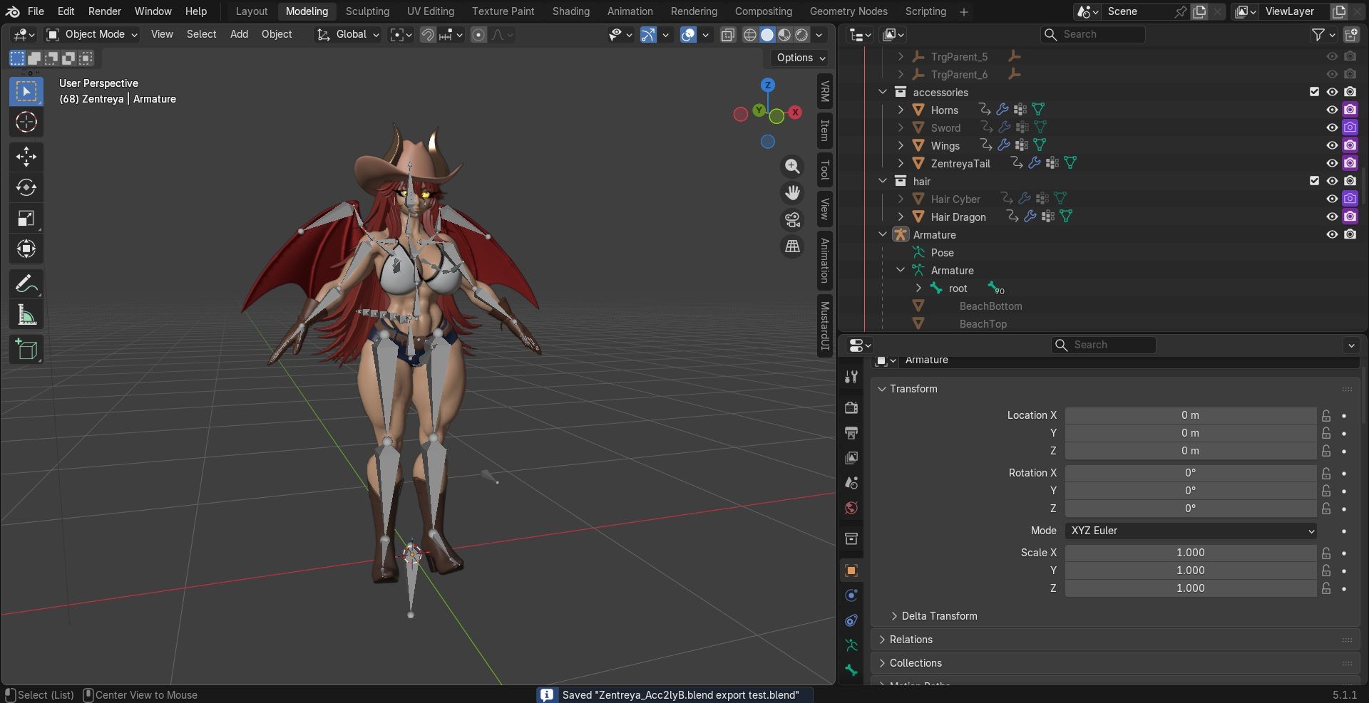Open the VRM sidebar tab
This screenshot has width=1369, height=703.
click(x=825, y=91)
